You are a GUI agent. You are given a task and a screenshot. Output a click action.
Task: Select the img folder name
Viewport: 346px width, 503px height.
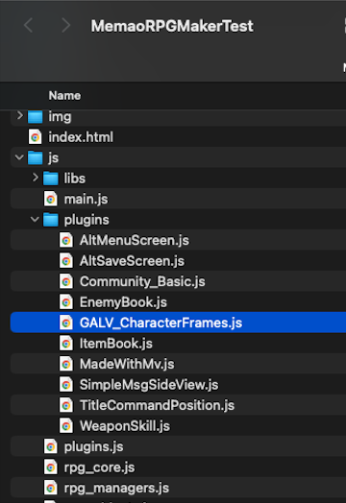tap(60, 116)
